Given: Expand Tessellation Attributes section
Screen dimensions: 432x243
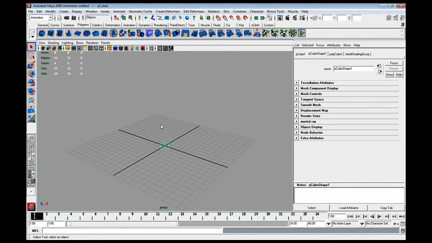Looking at the screenshot, I should 297,83.
